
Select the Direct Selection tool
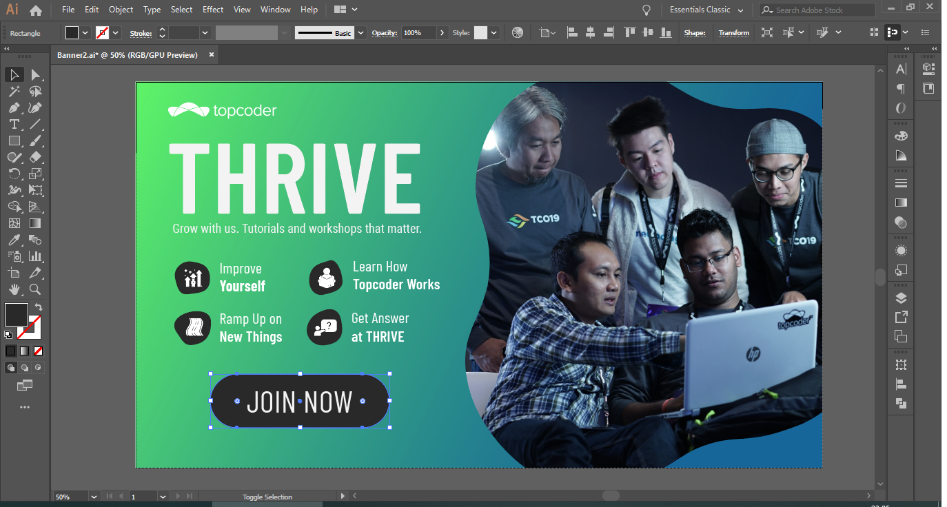tap(35, 74)
